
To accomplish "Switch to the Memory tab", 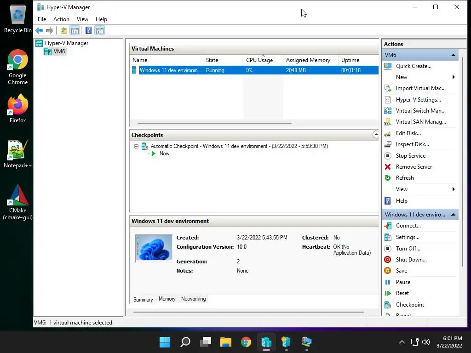I will pos(167,299).
